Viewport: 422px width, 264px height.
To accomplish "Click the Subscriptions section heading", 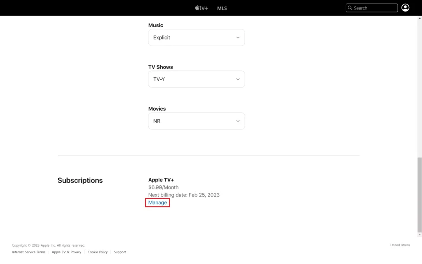I will [x=80, y=181].
